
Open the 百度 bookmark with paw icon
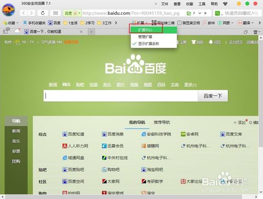pyautogui.click(x=54, y=23)
